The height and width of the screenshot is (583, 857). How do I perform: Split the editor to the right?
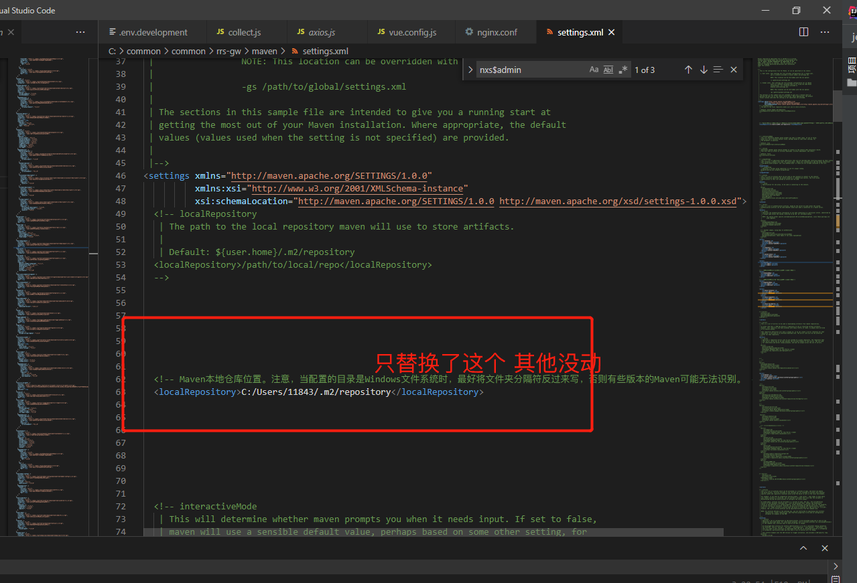(x=803, y=32)
